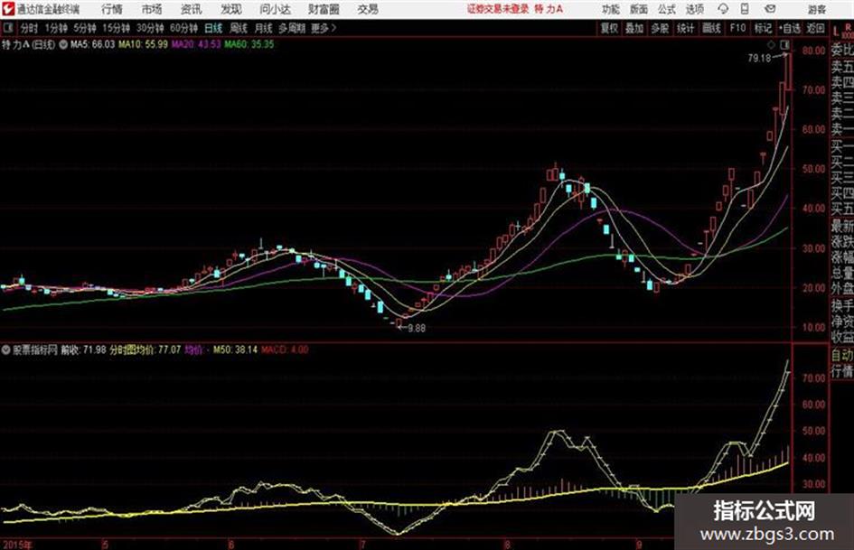Click the MA10: 55.99 label
Viewport: 854px width, 550px height.
coord(144,44)
